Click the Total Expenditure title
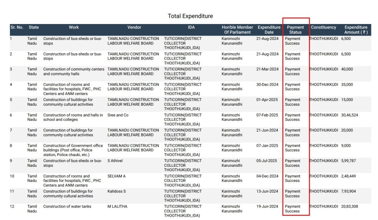The height and width of the screenshot is (220, 378). pos(190,16)
